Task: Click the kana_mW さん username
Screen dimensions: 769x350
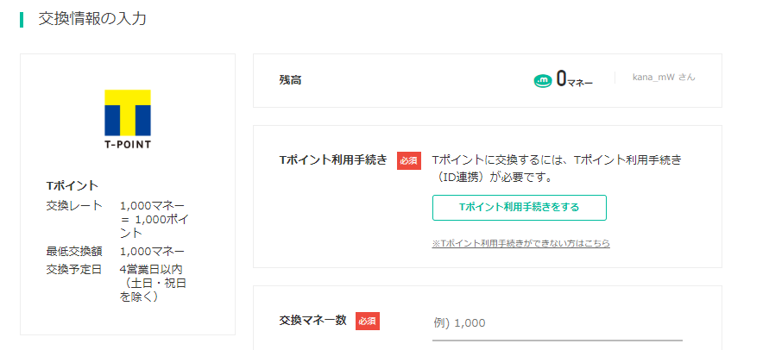Action: point(664,78)
